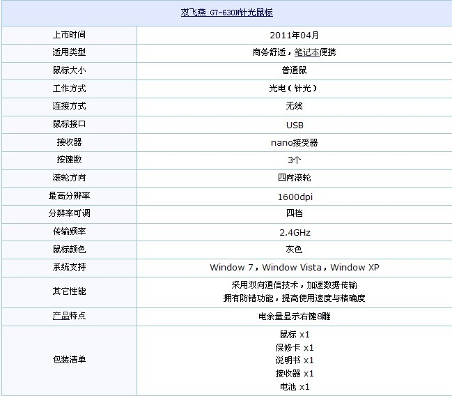
Task: Select the 灰色 value
Action: pos(294,250)
